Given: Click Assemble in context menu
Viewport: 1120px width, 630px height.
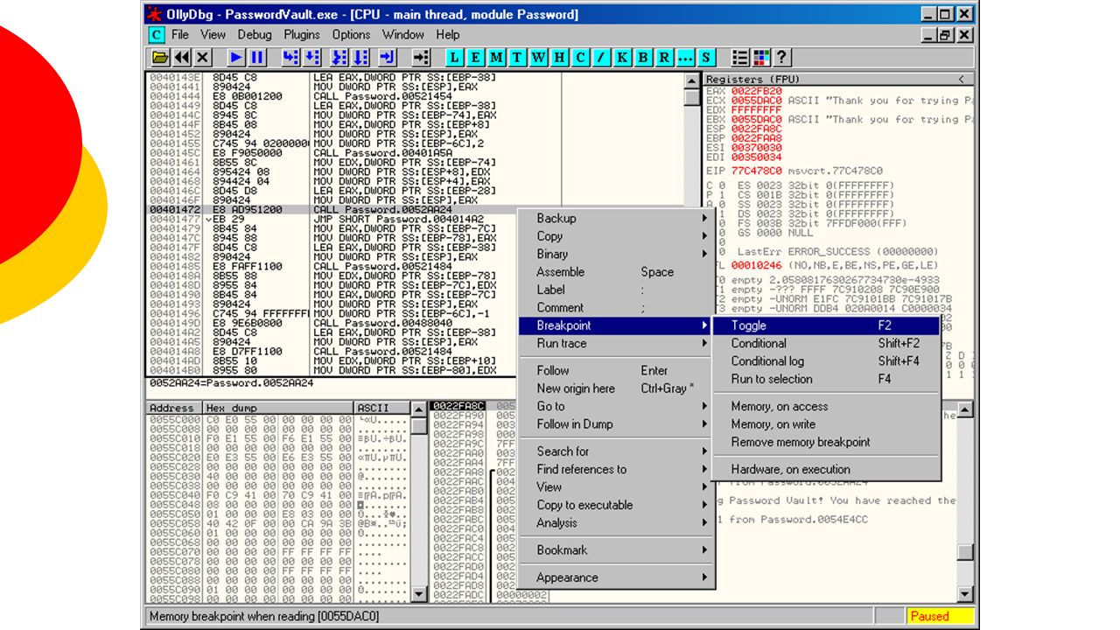Looking at the screenshot, I should (x=617, y=272).
